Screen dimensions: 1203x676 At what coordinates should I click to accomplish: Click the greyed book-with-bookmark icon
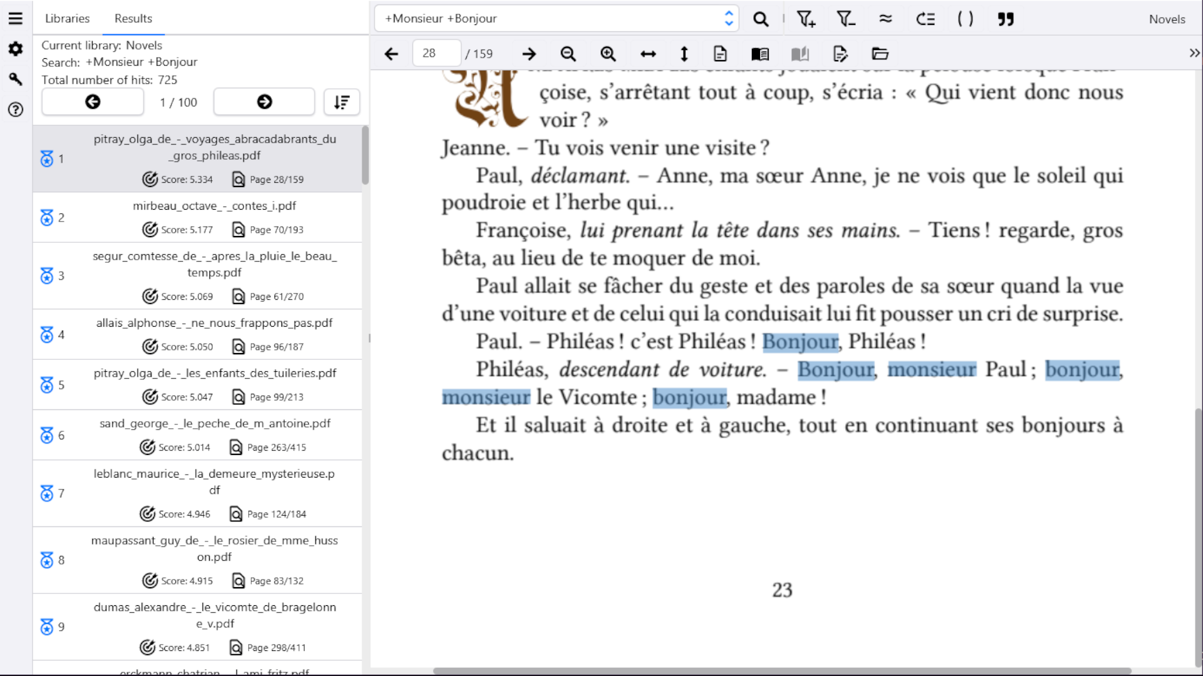coord(800,54)
